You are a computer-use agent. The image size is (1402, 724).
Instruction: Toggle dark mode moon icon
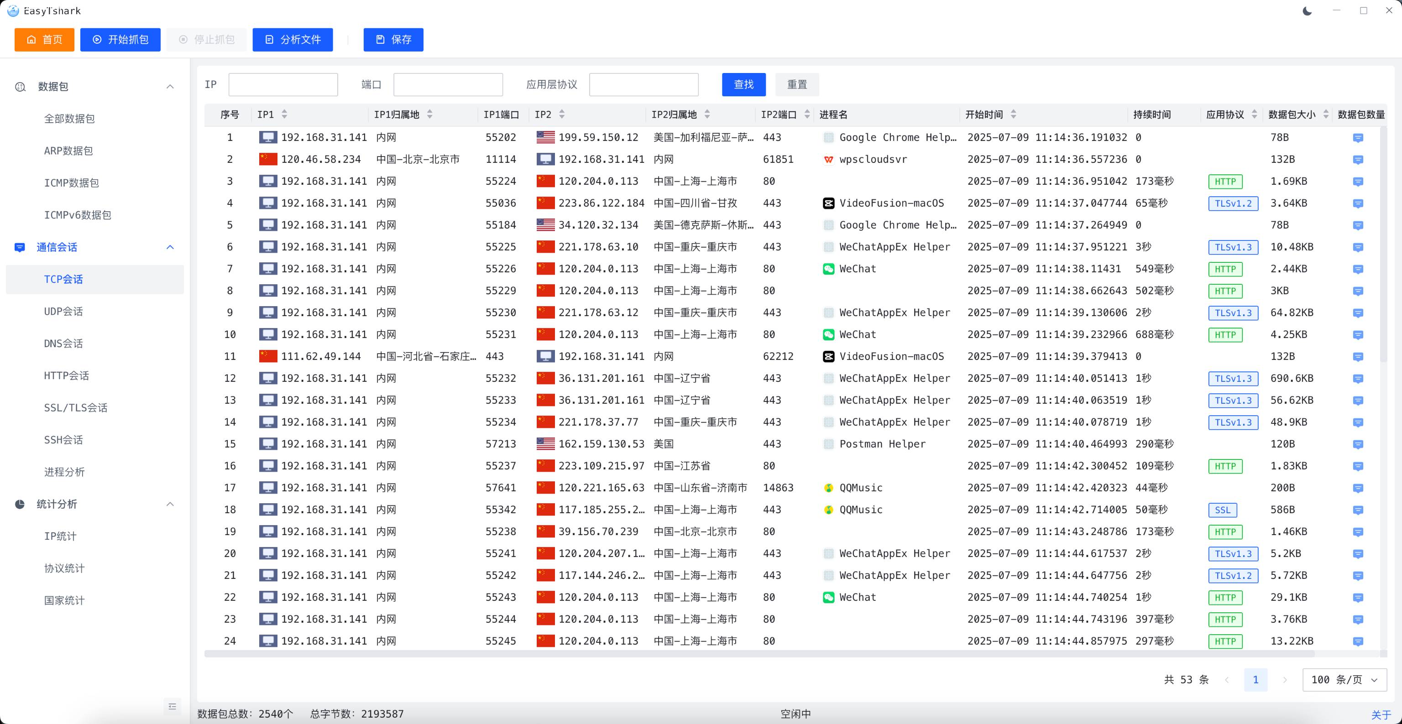pos(1307,11)
